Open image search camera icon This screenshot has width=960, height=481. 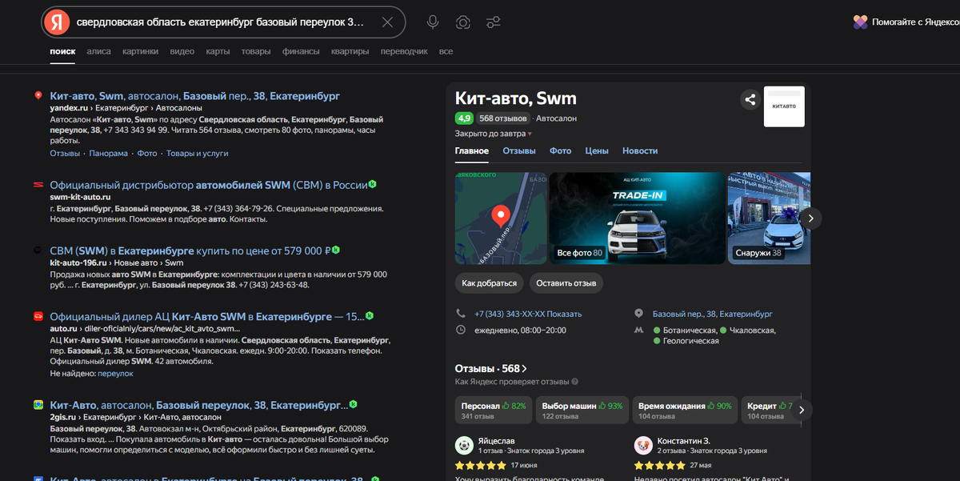463,22
